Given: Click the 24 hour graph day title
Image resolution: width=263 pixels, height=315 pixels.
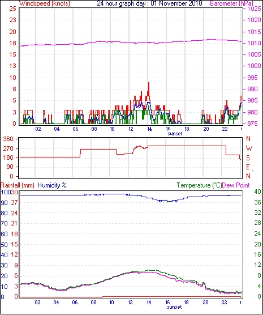Looking at the screenshot, I should [149, 3].
